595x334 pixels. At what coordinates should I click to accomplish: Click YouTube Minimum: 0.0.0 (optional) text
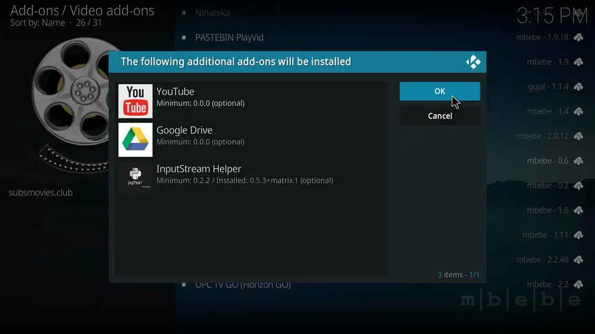201,103
